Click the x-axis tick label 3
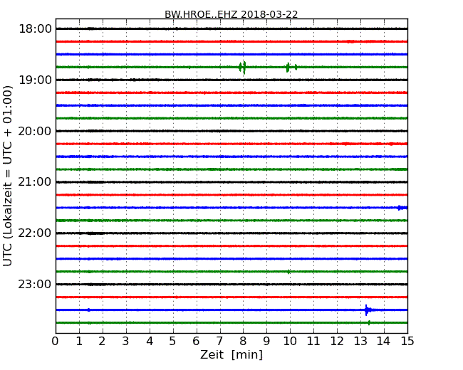This screenshot has height=370, width=463. click(126, 342)
